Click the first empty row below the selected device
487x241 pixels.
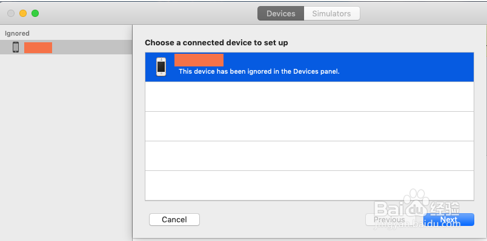pos(310,96)
